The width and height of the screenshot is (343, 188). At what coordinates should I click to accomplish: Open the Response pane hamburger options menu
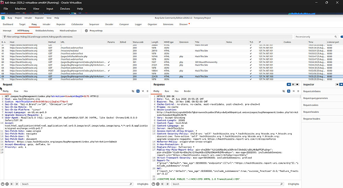[298, 91]
